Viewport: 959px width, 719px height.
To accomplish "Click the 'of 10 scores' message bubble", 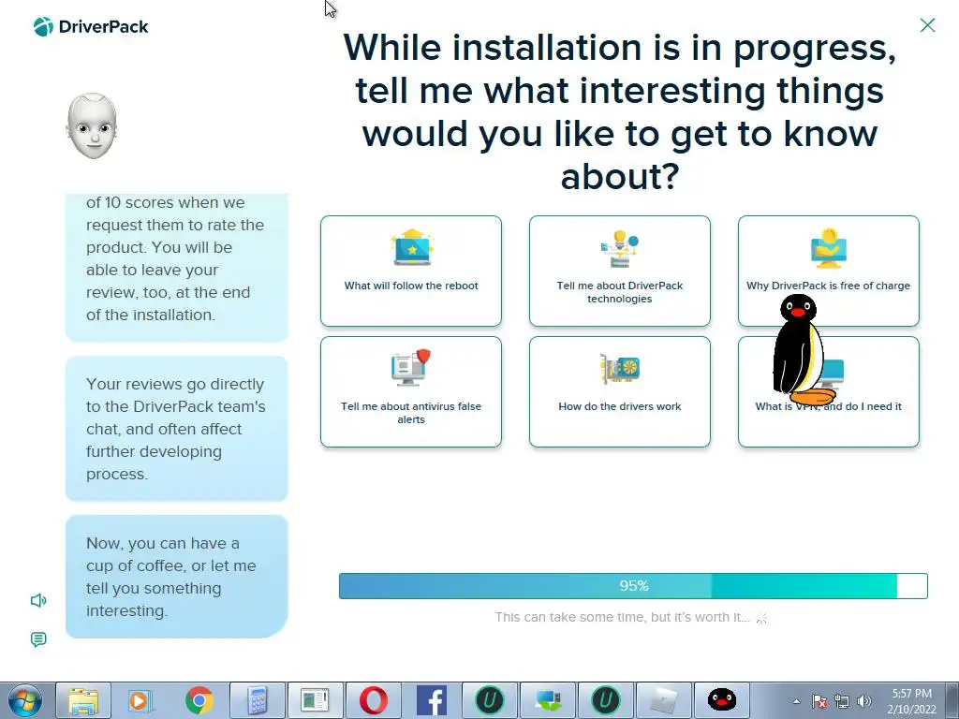I will pyautogui.click(x=177, y=268).
